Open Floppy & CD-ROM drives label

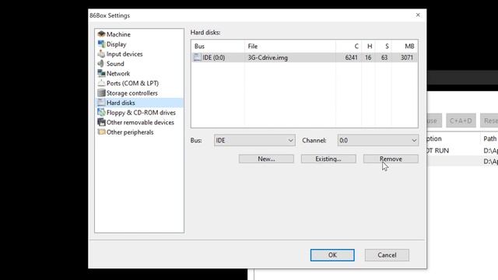141,113
